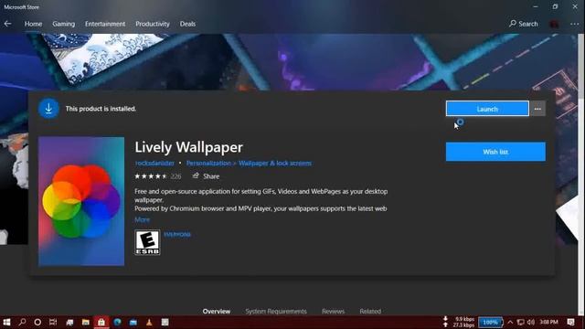The image size is (585, 329).
Task: Open Search in Microsoft Store
Action: [x=524, y=24]
